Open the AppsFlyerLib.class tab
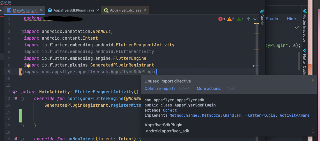 point(125,10)
